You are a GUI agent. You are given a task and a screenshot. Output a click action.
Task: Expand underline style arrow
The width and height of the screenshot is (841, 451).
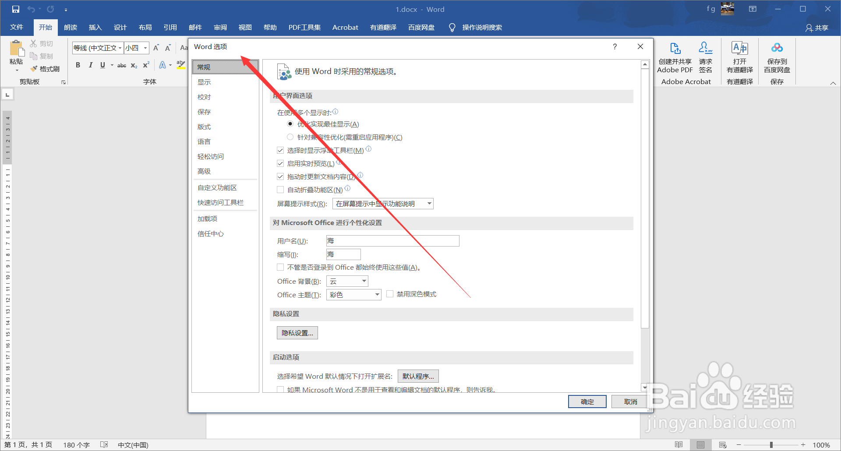tap(112, 65)
